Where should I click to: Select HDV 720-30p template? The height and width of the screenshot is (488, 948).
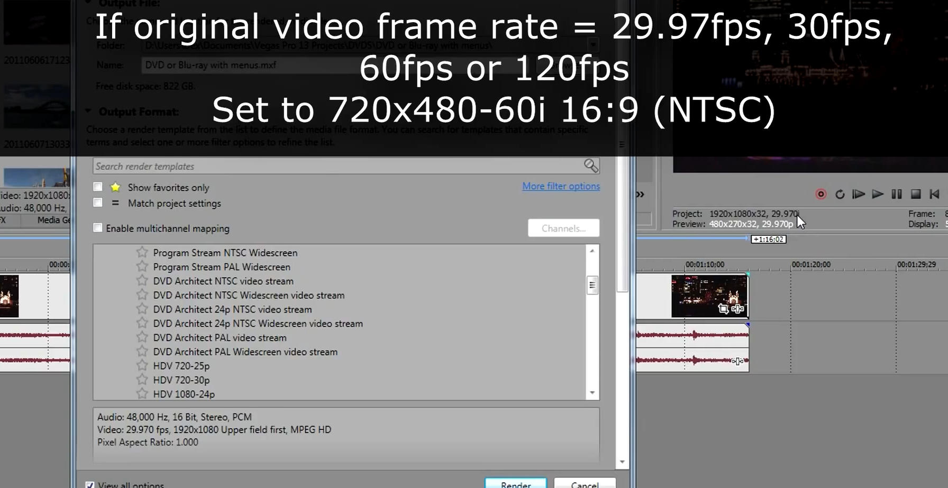[181, 380]
